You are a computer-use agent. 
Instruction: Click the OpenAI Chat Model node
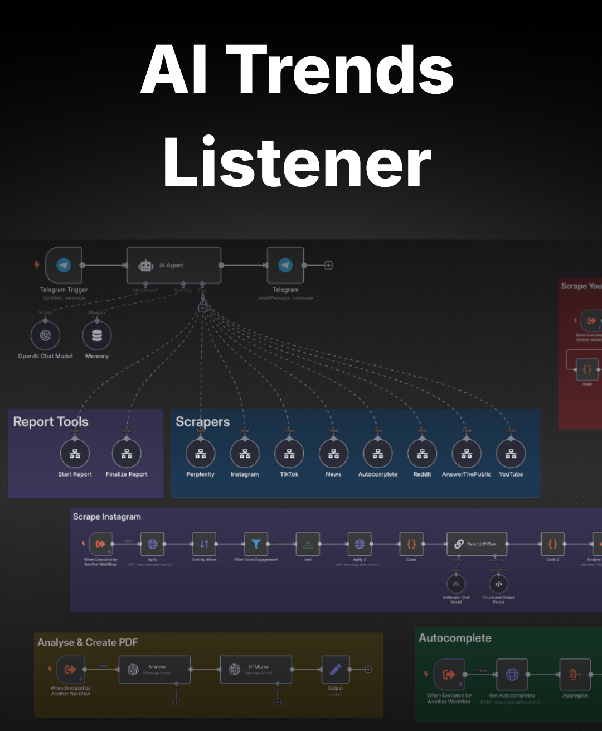click(46, 335)
